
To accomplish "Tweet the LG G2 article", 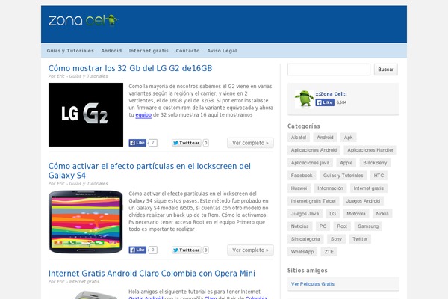I will click(186, 143).
